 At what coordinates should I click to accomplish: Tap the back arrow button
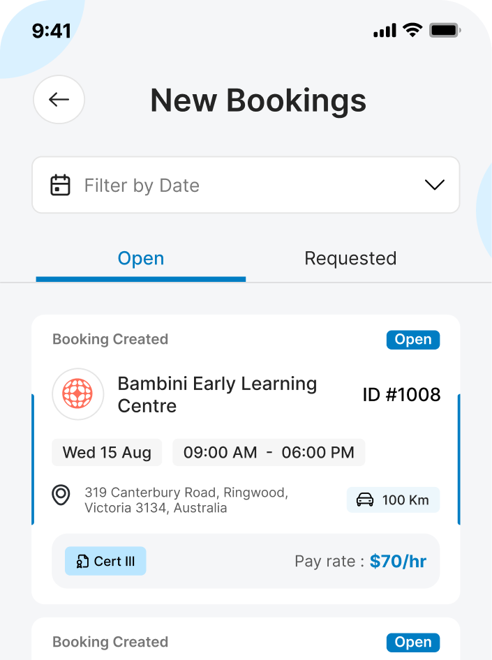(59, 100)
